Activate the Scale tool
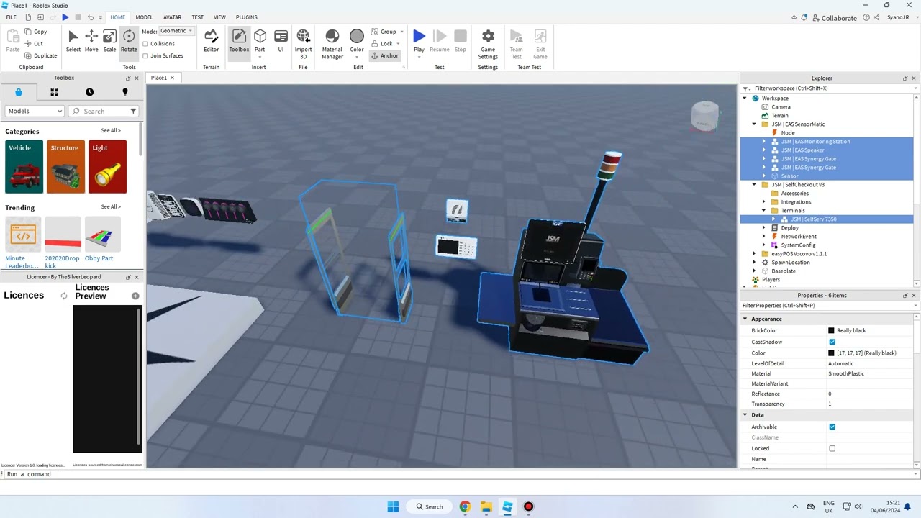This screenshot has height=518, width=921. (x=109, y=41)
